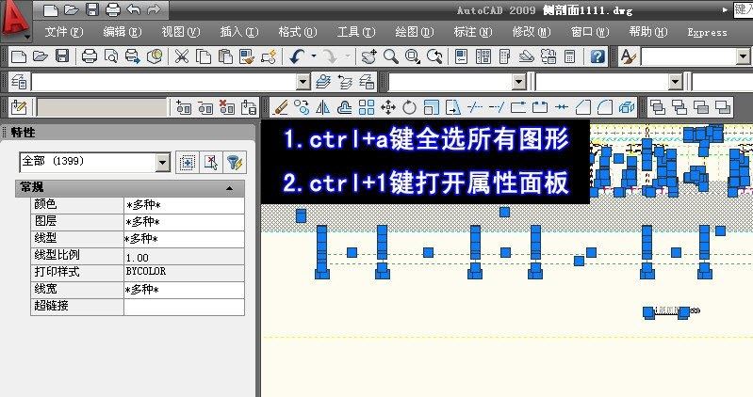
Task: Select the Erase tool in Modify toolbar
Action: (x=281, y=107)
